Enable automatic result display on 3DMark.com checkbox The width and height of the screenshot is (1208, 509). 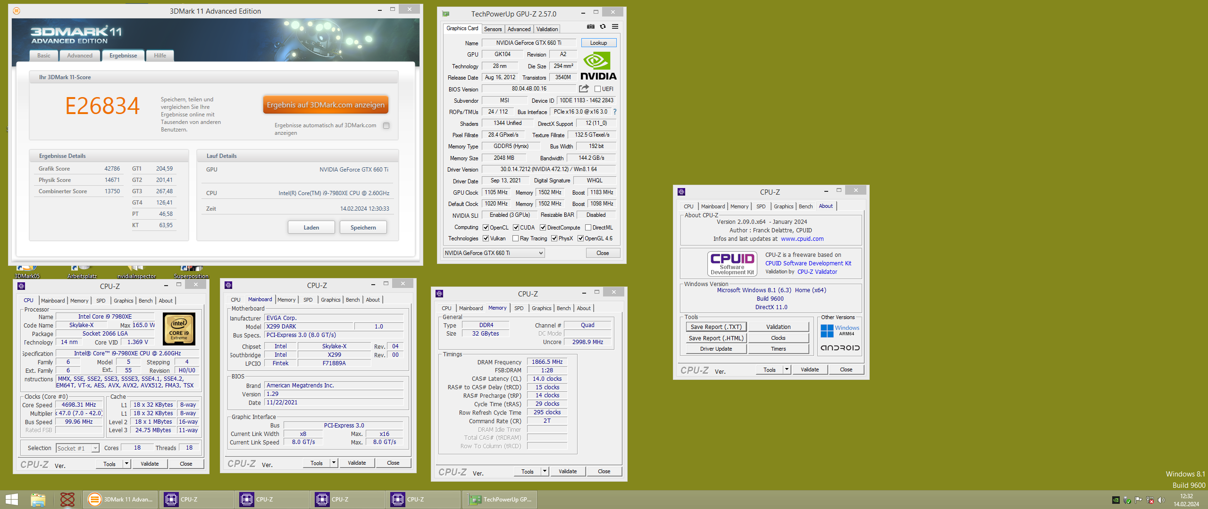click(386, 125)
